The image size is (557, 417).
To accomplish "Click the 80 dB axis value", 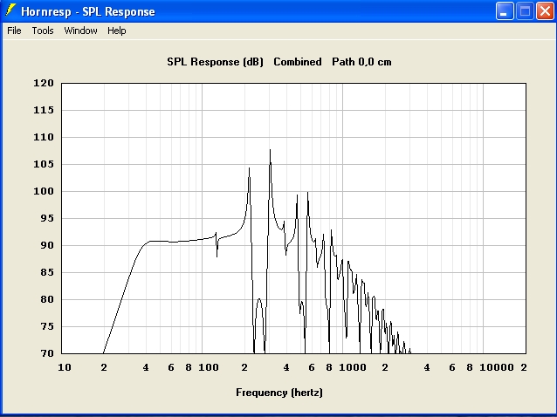I will pyautogui.click(x=47, y=299).
